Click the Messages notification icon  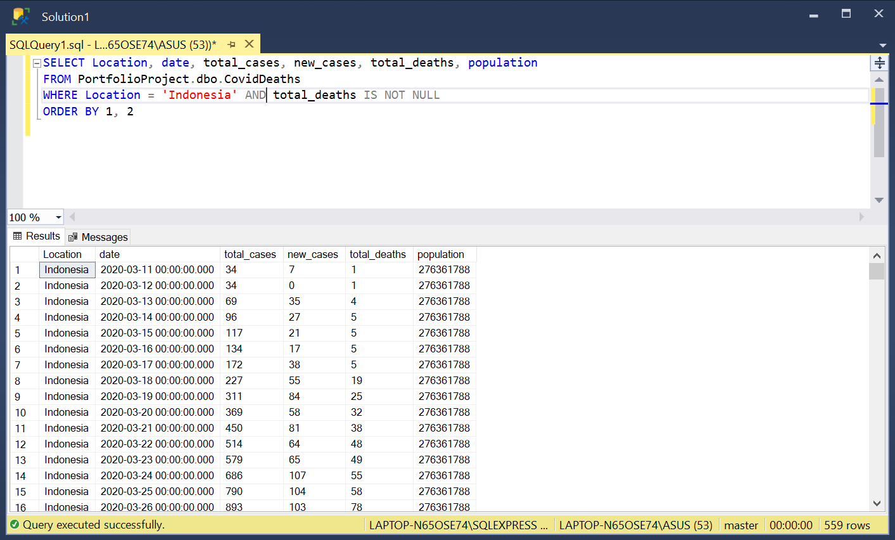[73, 236]
